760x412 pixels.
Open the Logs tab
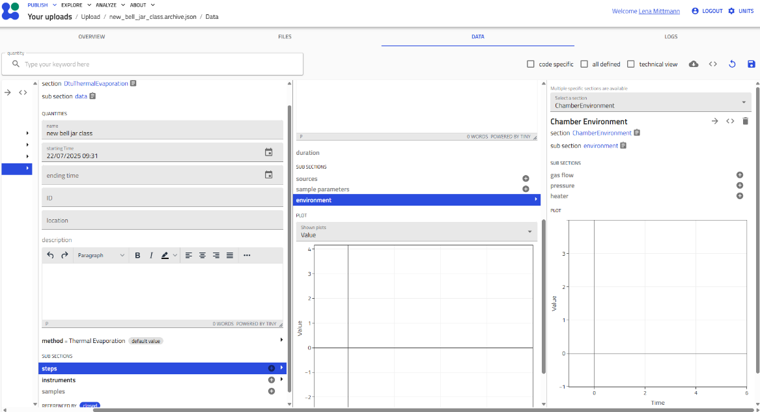671,37
